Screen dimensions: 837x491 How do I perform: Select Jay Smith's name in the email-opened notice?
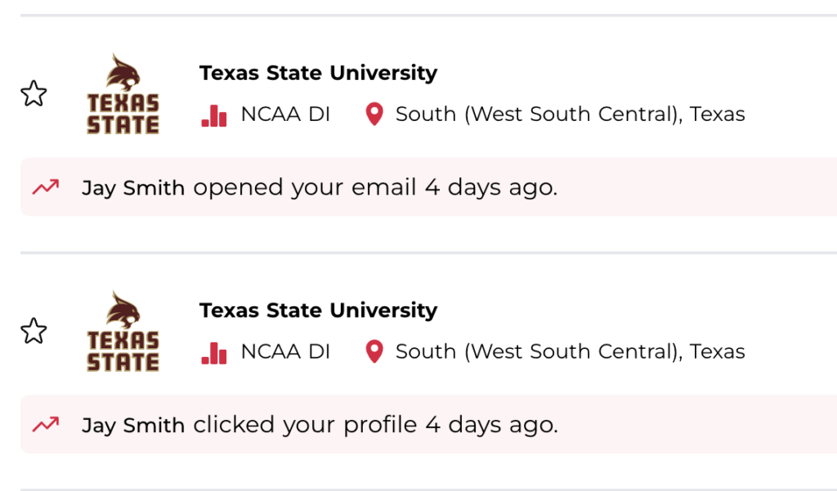133,188
